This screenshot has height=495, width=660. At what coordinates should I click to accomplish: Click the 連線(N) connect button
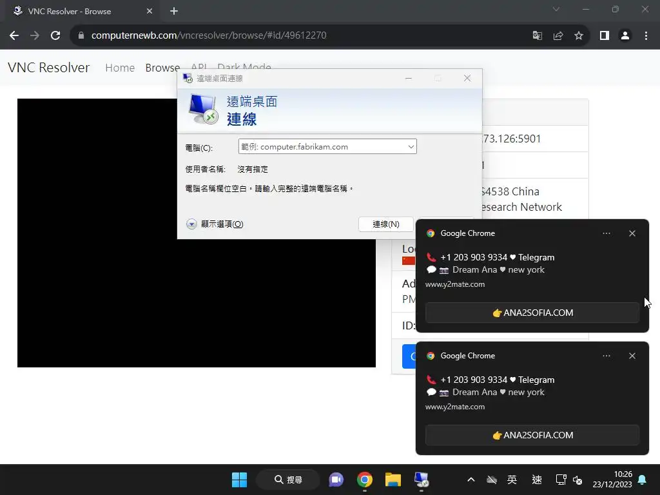click(x=386, y=224)
